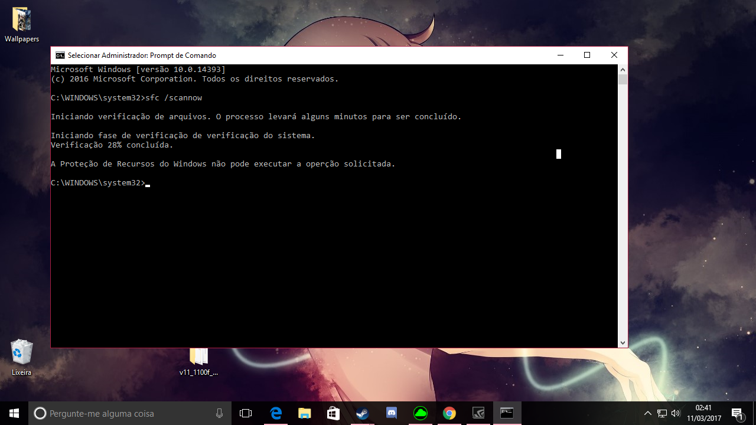Select the v11_1100f desktop file
This screenshot has width=756, height=425.
click(199, 361)
